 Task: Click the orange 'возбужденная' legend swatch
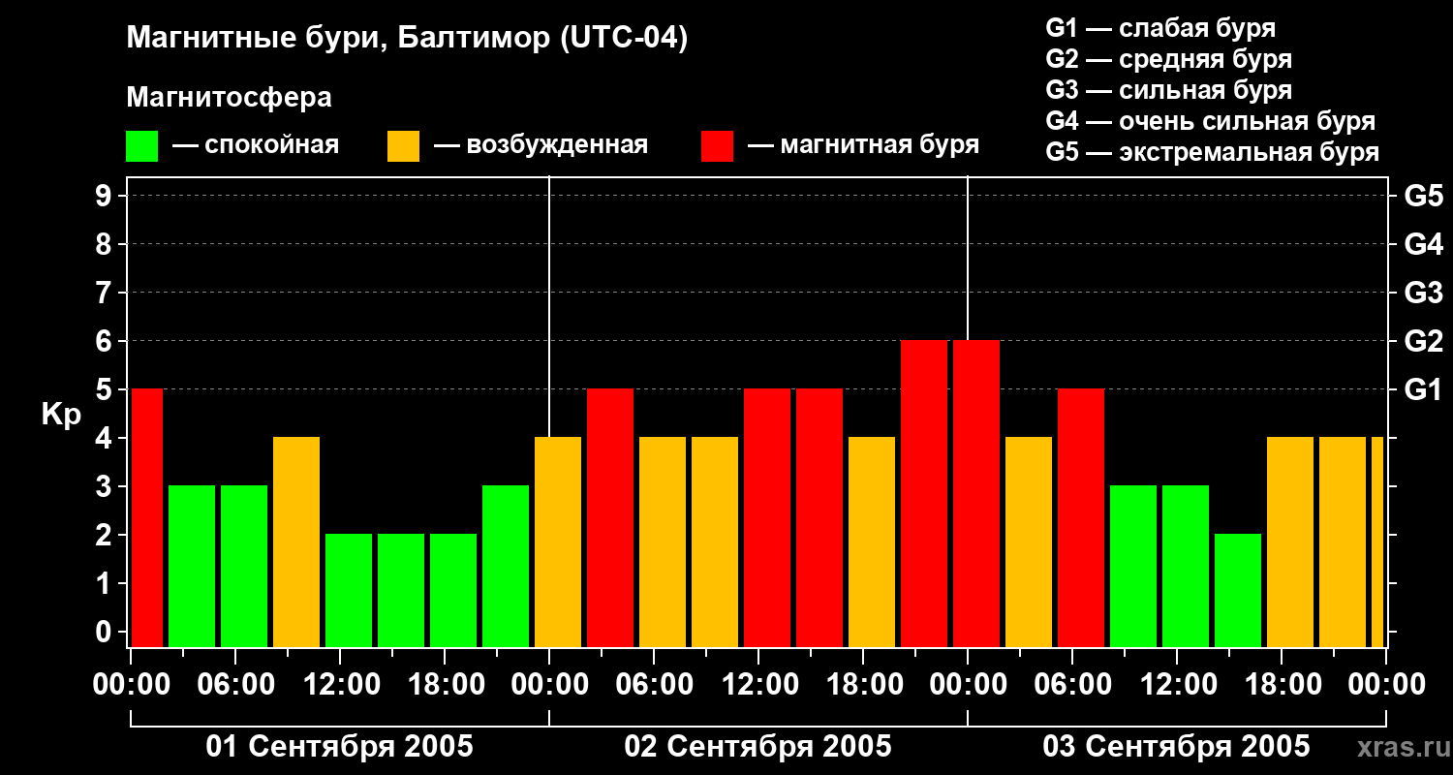(x=403, y=146)
